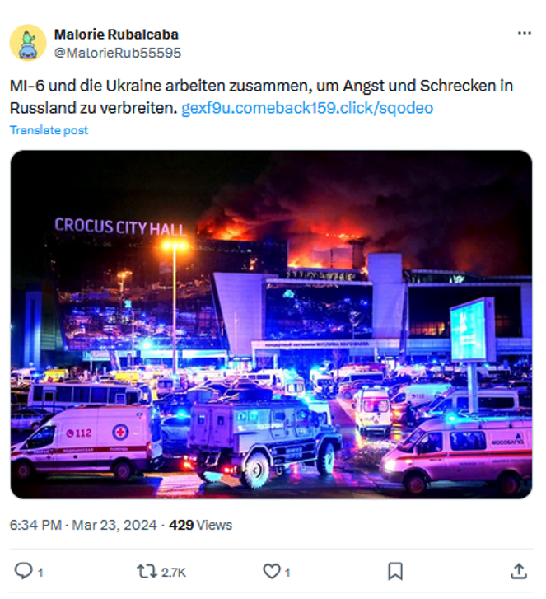Open the share upload icon
The width and height of the screenshot is (546, 599).
tap(519, 571)
